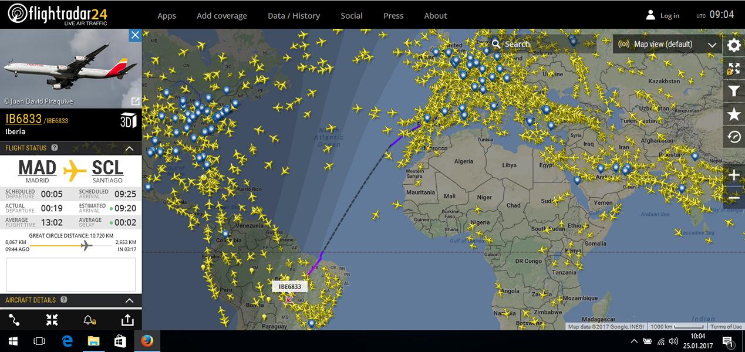Click the Juan David Piraquive photo credit
This screenshot has height=352, width=745.
click(x=38, y=101)
